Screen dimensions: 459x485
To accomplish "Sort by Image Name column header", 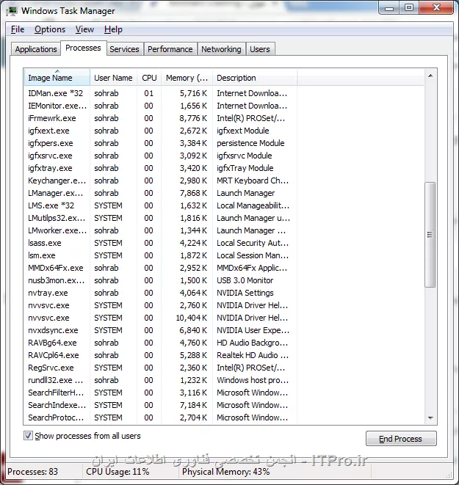I will (57, 78).
